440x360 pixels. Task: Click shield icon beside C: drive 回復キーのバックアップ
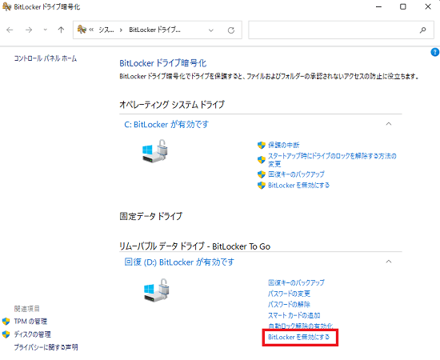[262, 174]
